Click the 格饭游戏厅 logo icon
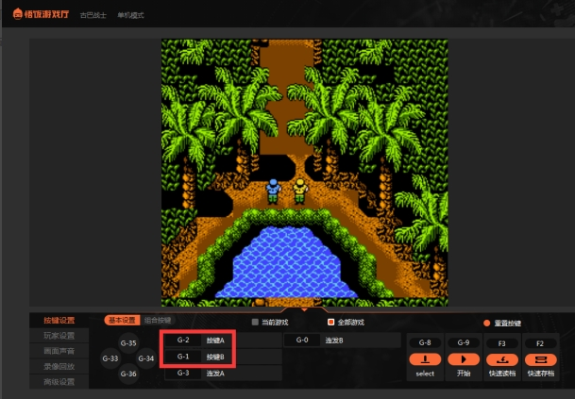 point(17,16)
